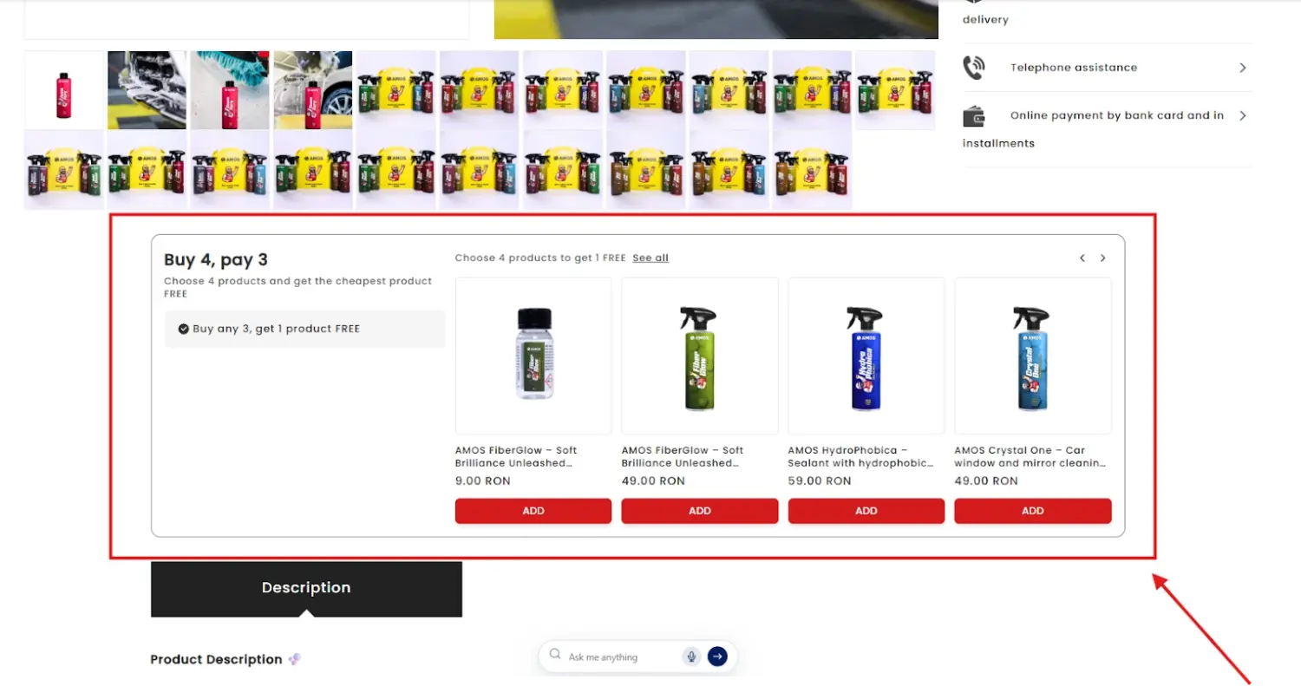The image size is (1301, 686).
Task: Click the red bottle gallery thumbnail
Action: pyautogui.click(x=62, y=90)
